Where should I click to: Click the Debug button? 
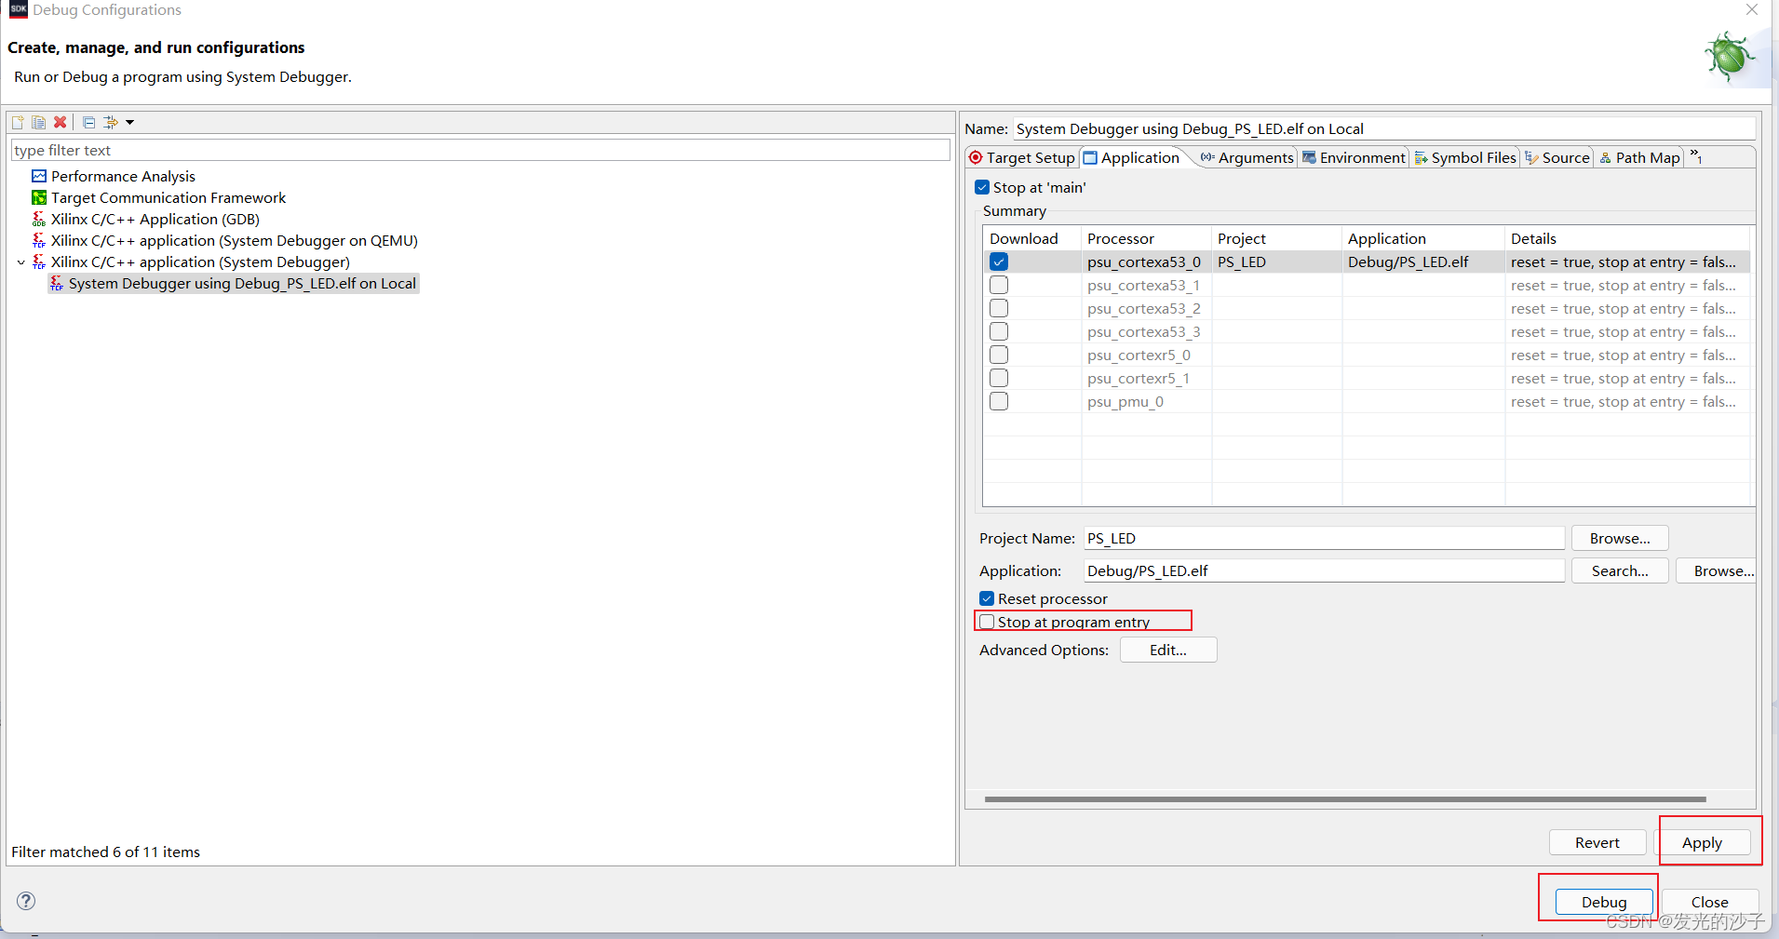1604,902
